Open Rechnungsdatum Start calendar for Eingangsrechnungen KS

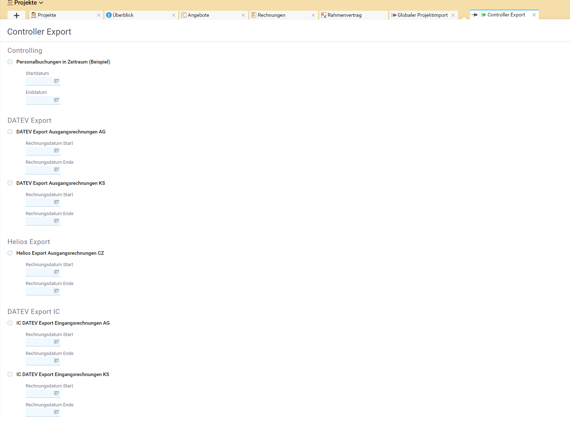click(56, 394)
